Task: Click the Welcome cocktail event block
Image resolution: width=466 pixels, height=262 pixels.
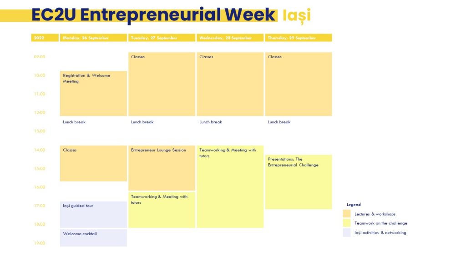Action: pos(93,237)
